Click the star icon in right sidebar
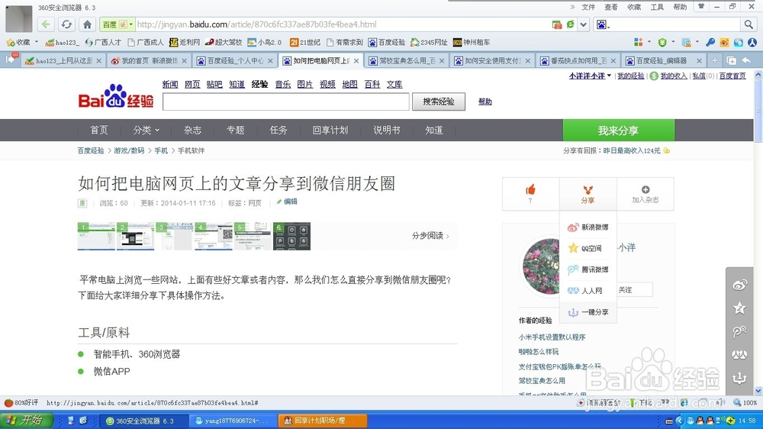763x429 pixels. click(x=739, y=308)
